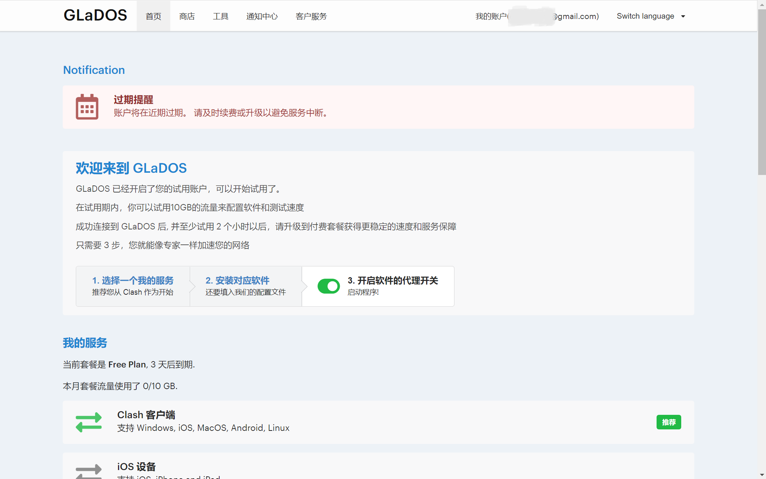Open the 商店 menu item

click(187, 16)
